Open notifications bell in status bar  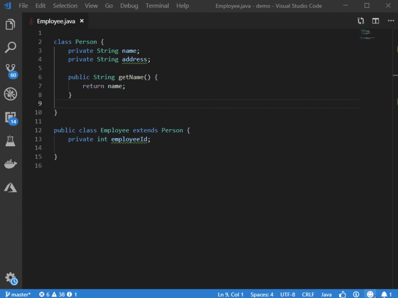[386, 294]
